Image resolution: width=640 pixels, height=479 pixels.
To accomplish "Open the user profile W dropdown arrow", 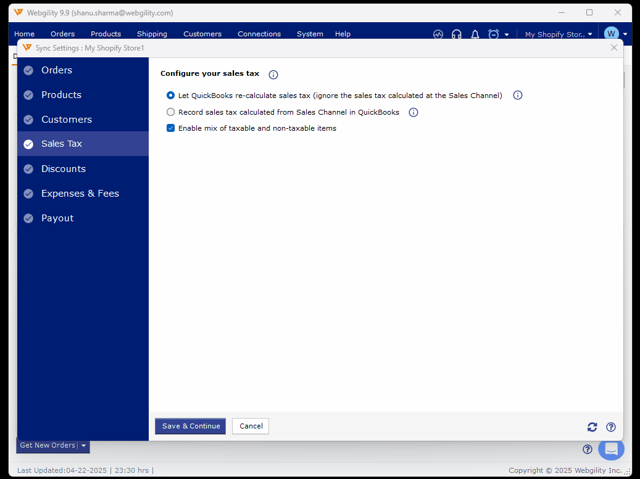I will coord(625,35).
